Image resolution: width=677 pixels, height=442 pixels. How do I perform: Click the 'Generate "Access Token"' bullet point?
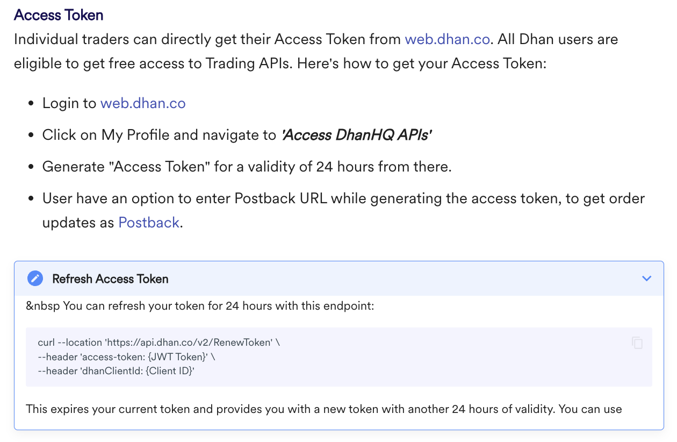[x=247, y=167]
